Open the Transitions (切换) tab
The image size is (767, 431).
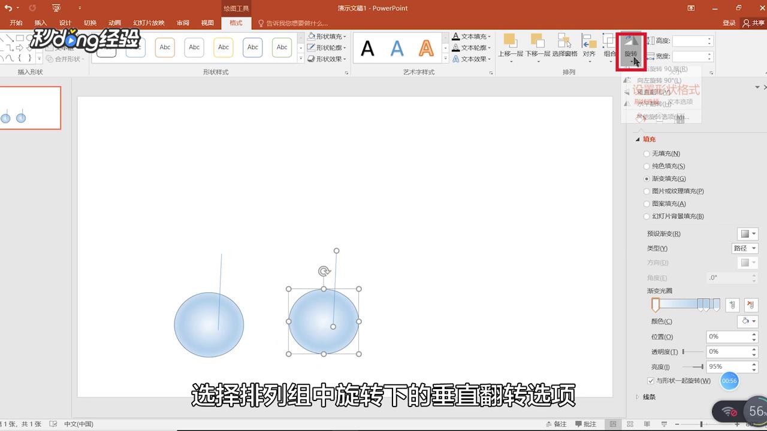point(90,23)
